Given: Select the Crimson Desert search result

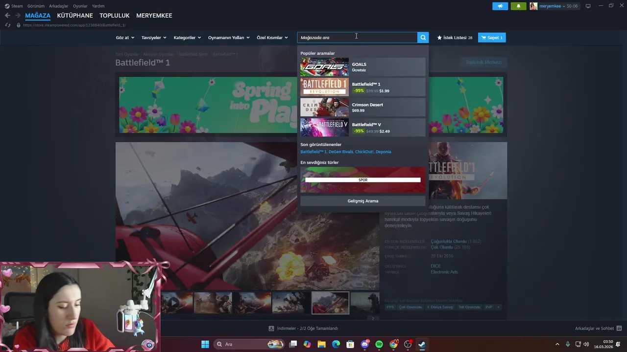Looking at the screenshot, I should (x=362, y=107).
